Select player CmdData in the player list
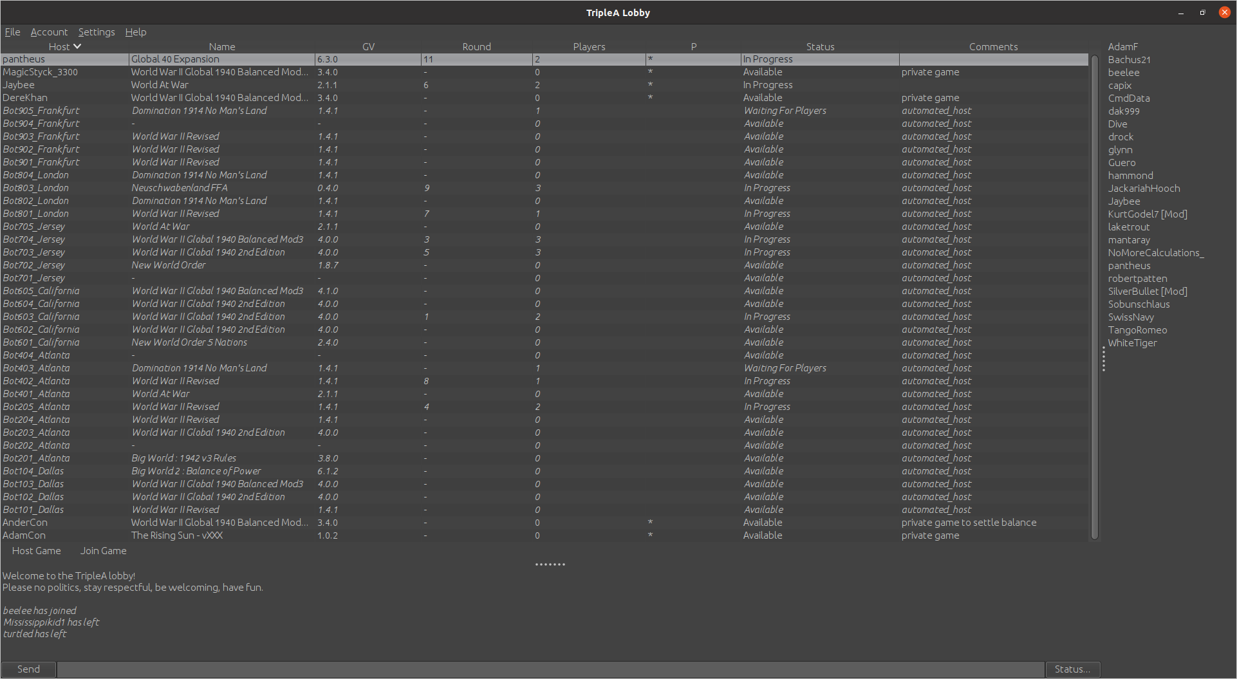 point(1129,98)
